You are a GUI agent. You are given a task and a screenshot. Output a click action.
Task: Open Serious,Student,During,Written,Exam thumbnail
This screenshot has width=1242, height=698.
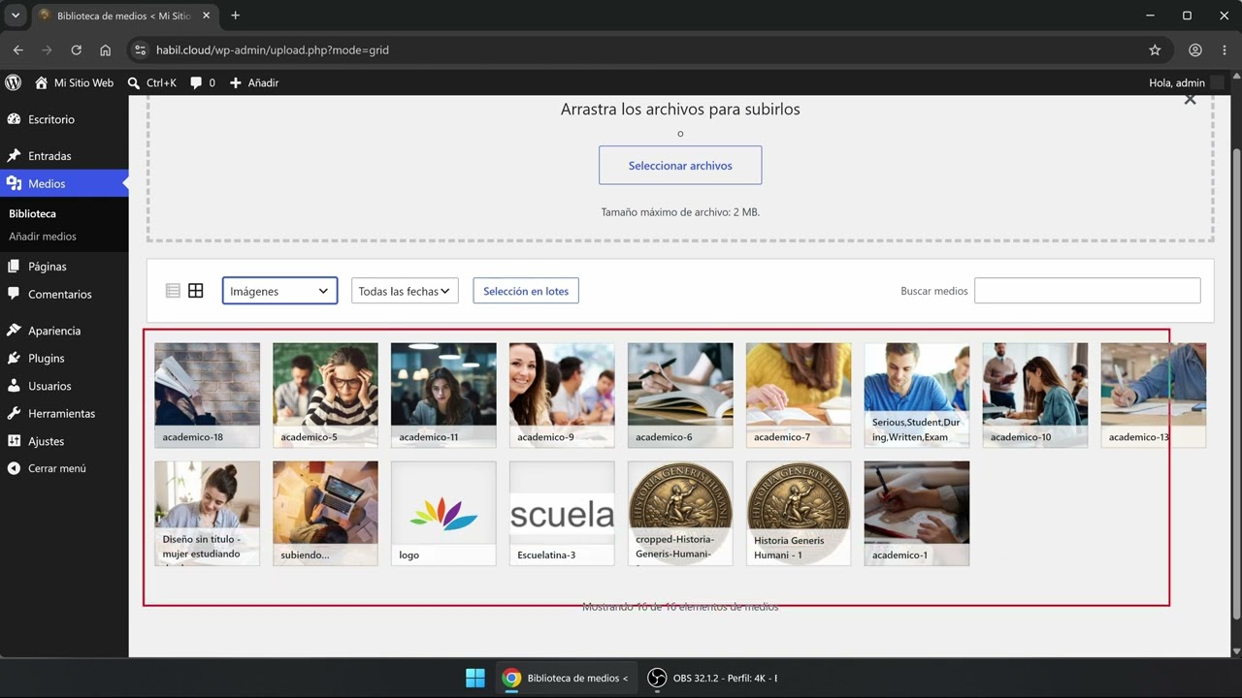coord(917,395)
